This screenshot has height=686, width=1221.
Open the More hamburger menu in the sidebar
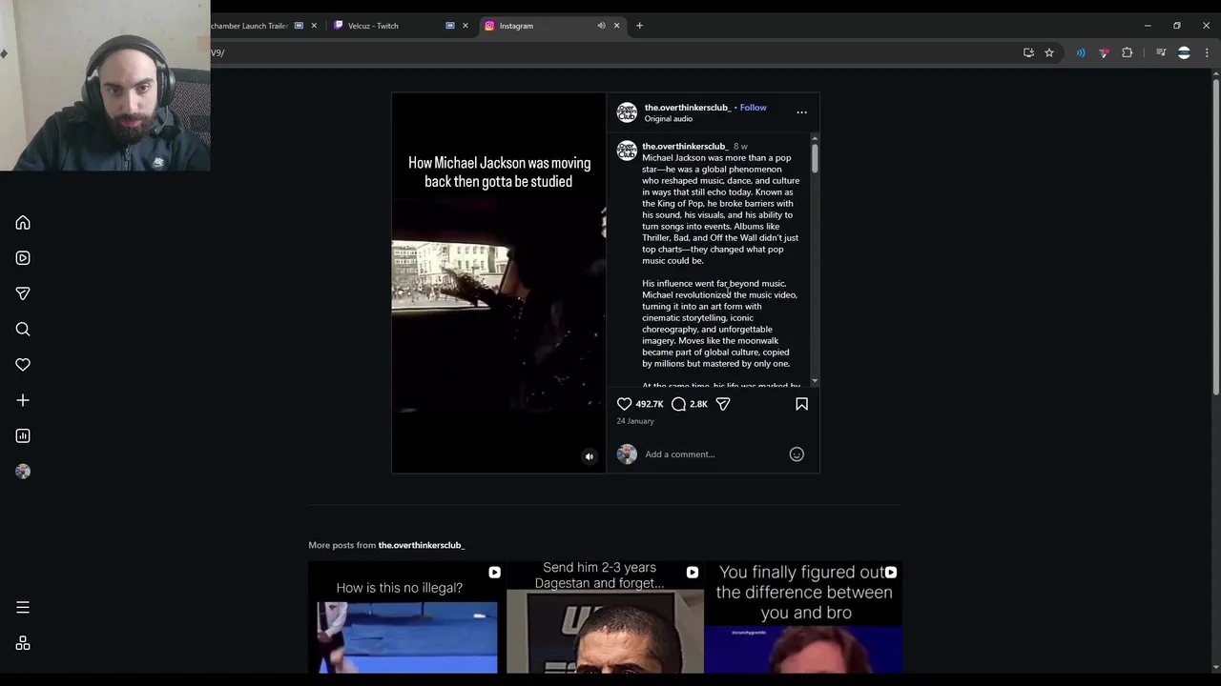(23, 608)
